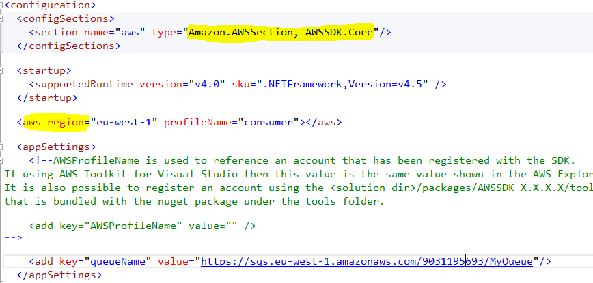
Task: Click the opening <appSettings> tag
Action: (x=56, y=147)
